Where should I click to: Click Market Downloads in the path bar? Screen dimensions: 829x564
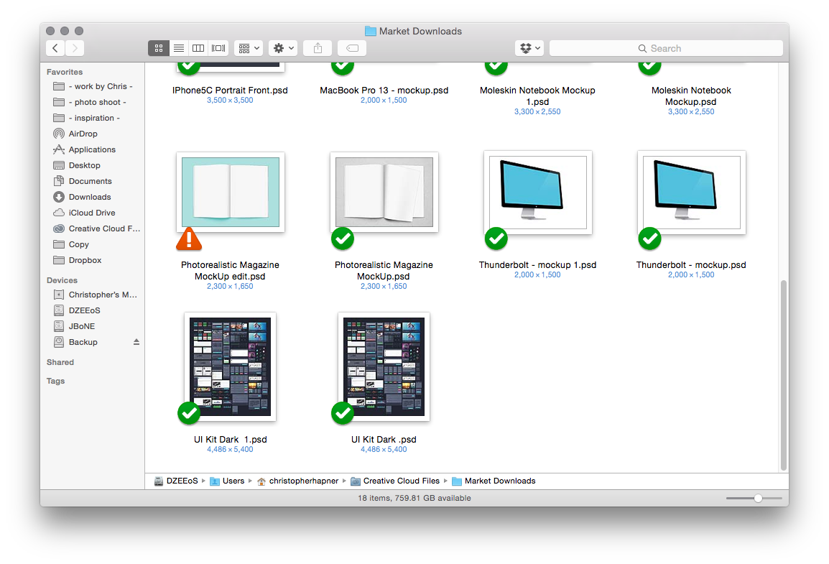[494, 481]
